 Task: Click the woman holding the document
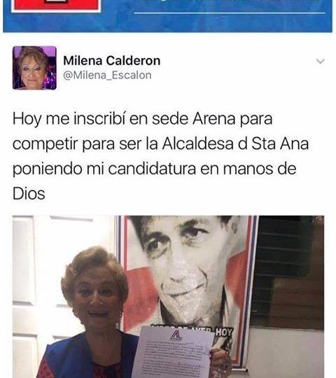click(x=92, y=312)
